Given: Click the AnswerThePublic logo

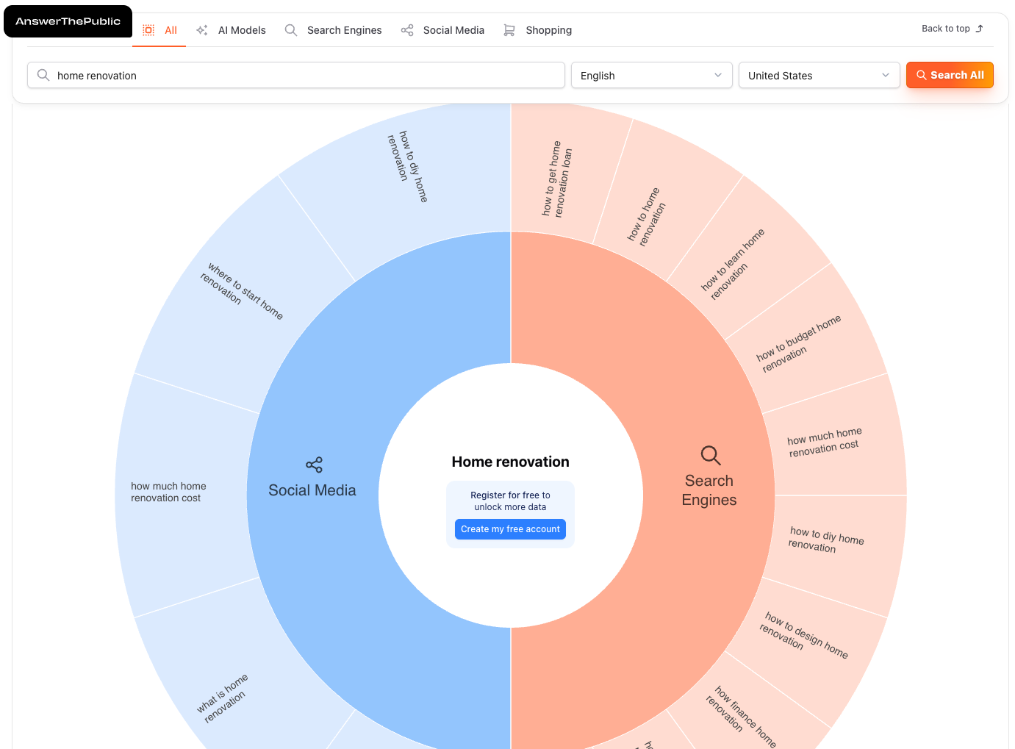Looking at the screenshot, I should [x=68, y=21].
